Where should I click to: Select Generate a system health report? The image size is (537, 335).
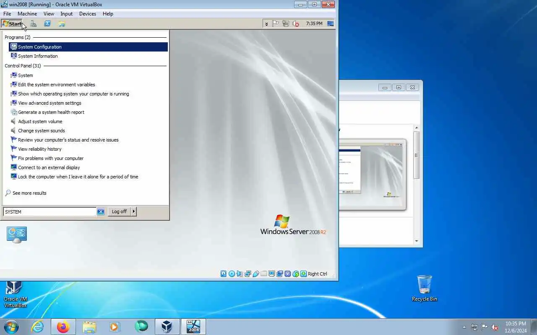pos(89,112)
